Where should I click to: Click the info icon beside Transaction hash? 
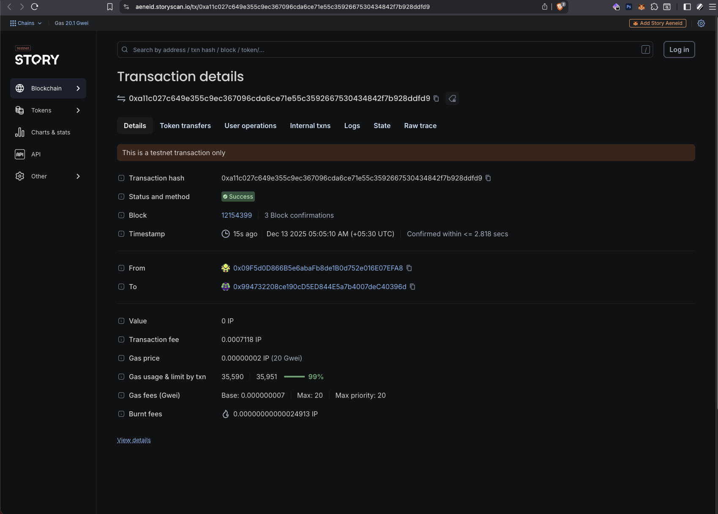[121, 178]
